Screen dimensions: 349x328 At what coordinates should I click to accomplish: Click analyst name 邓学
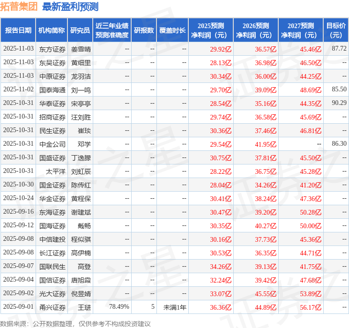point(84,144)
